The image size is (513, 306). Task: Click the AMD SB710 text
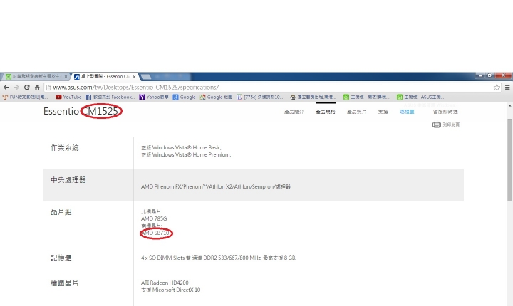[x=155, y=233]
